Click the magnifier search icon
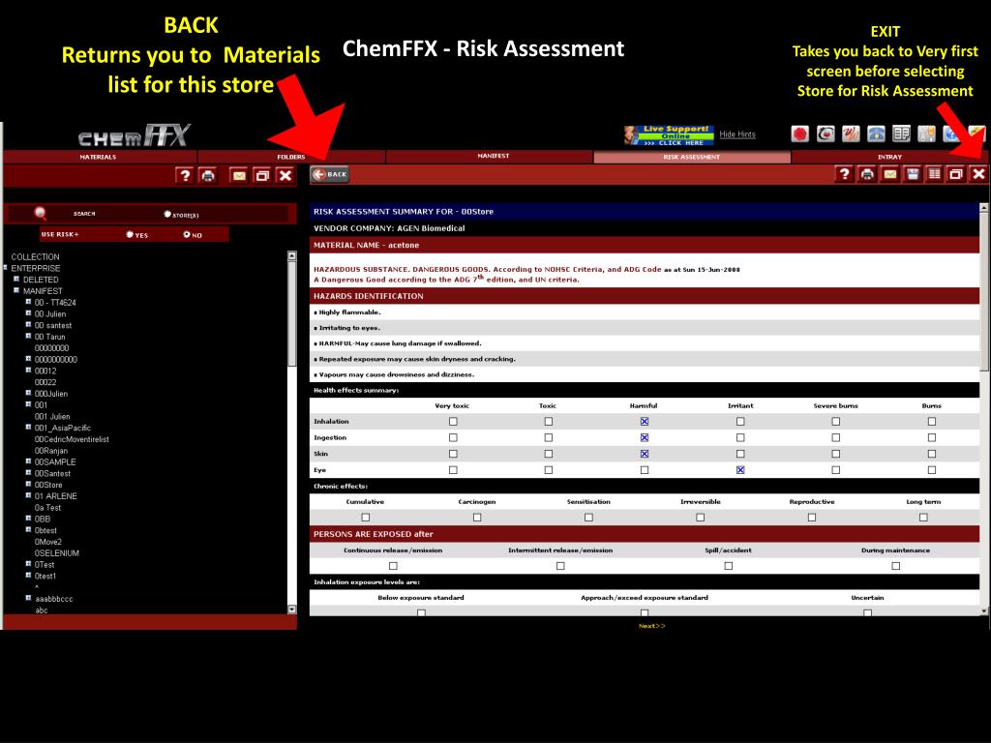The width and height of the screenshot is (991, 743). (41, 214)
